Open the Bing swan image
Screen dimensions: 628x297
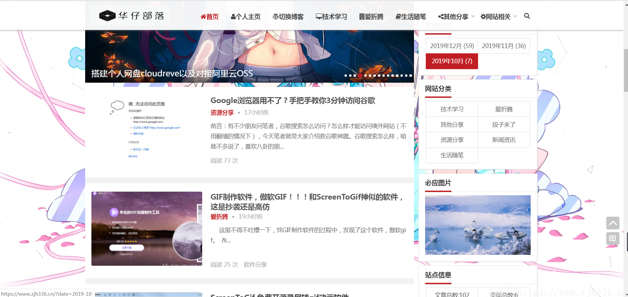[x=478, y=225]
